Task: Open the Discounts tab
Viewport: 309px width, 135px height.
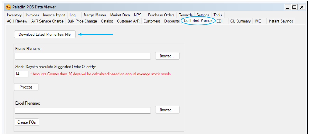Action: click(x=172, y=21)
